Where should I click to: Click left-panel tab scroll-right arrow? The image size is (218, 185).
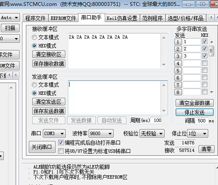click(x=16, y=75)
